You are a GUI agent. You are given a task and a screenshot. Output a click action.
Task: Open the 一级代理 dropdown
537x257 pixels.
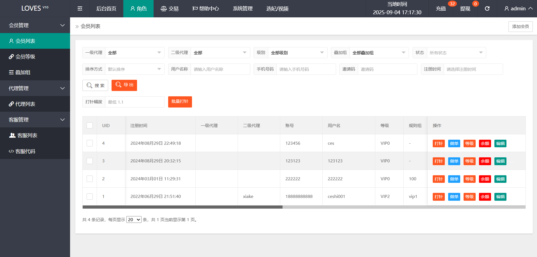click(135, 53)
